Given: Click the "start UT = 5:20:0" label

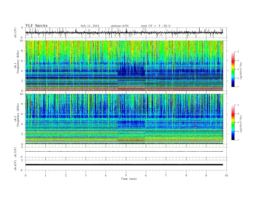Looking at the screenshot, I should [156, 26].
